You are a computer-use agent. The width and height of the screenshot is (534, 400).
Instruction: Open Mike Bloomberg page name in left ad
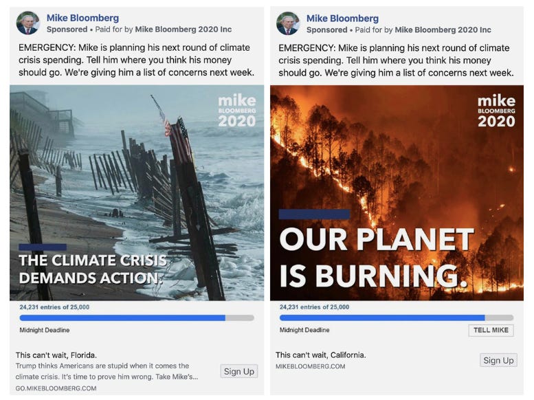[x=82, y=18]
